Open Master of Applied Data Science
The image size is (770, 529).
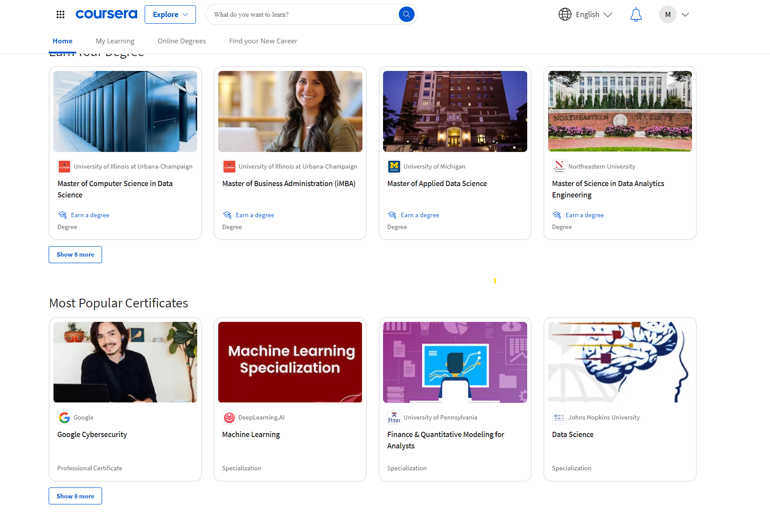coord(437,183)
